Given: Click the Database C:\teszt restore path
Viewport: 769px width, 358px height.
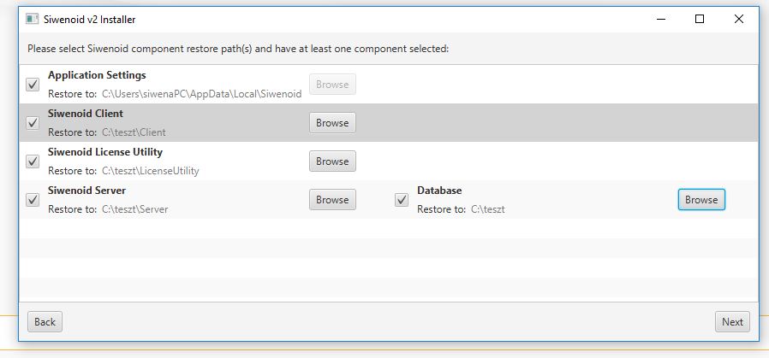Looking at the screenshot, I should click(x=488, y=209).
